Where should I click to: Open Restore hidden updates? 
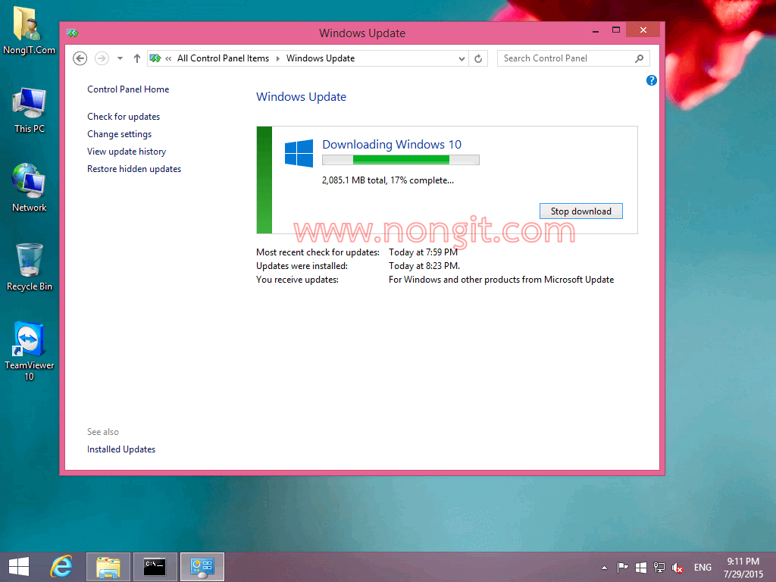[134, 169]
